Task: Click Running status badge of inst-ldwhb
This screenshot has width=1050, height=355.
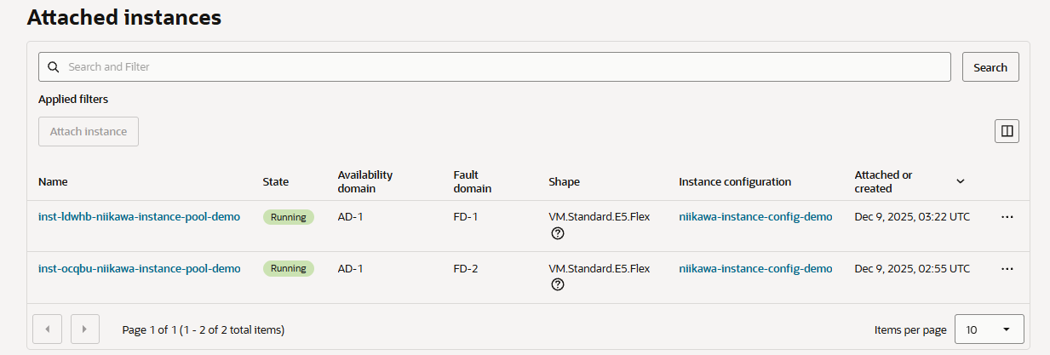Action: point(289,217)
